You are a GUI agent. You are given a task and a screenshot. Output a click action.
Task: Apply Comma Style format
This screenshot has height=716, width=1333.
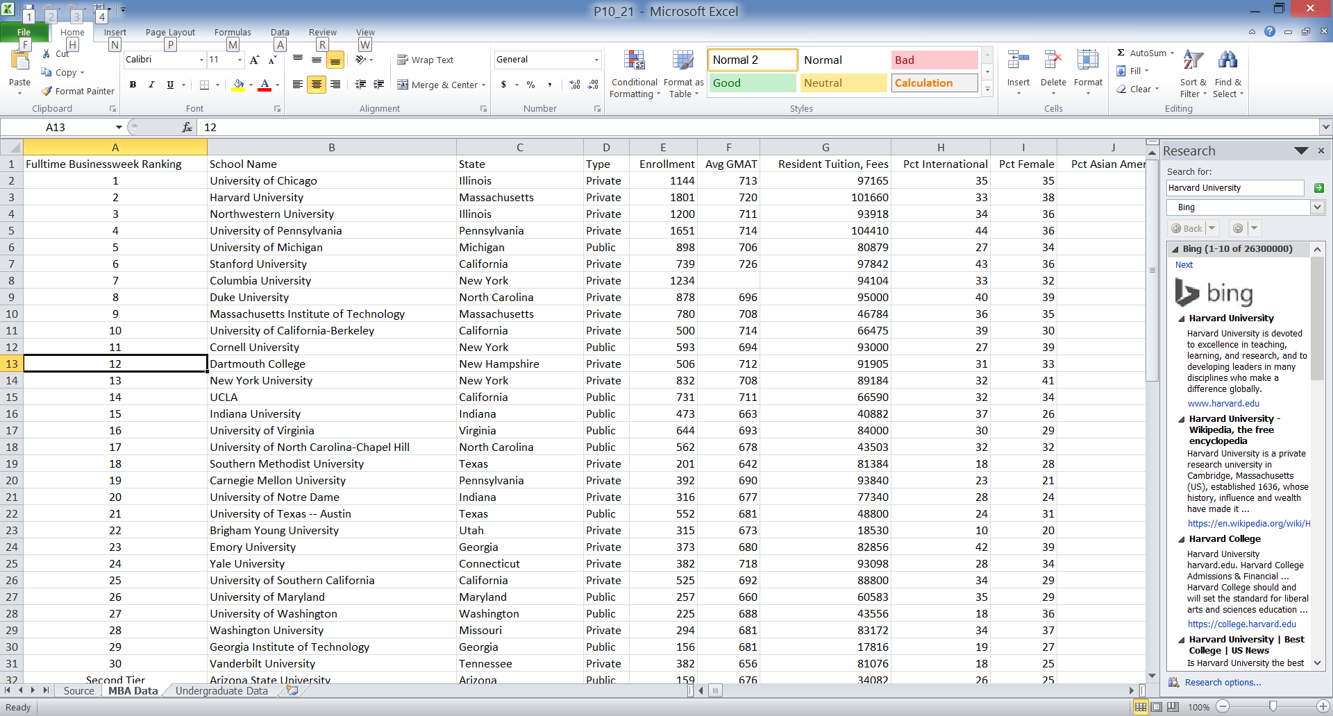(549, 85)
